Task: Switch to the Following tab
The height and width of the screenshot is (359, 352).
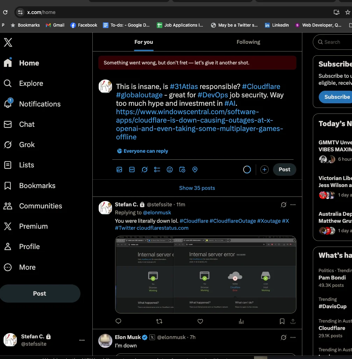Action: coord(248,42)
